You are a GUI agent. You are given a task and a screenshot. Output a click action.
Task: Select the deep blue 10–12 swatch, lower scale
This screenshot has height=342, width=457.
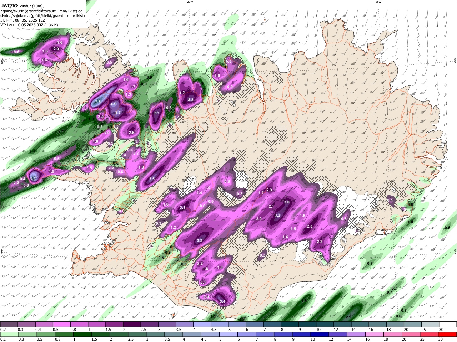click(320, 335)
